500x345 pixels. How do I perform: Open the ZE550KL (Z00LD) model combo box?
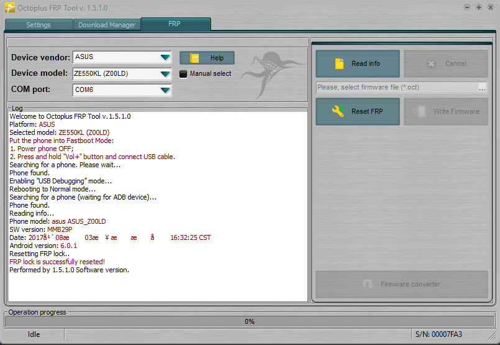[x=122, y=74]
